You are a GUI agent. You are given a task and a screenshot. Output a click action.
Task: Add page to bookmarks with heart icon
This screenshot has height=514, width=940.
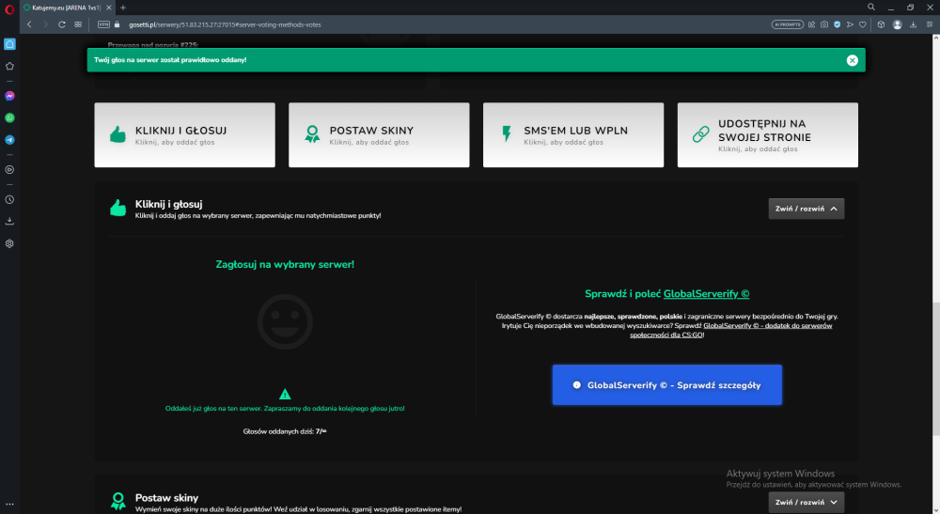[x=863, y=24]
